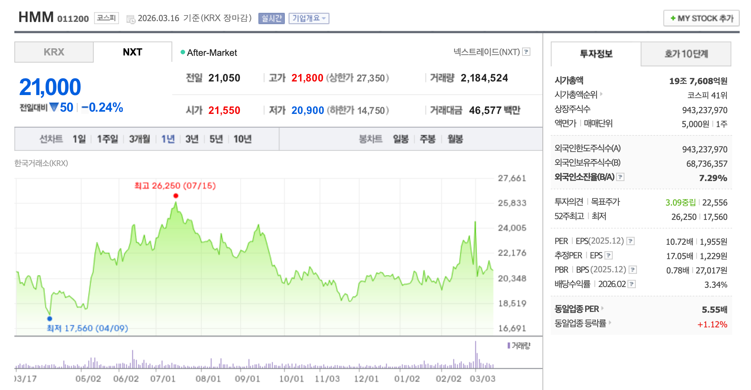
Task: Click the change rate −0.24%
Action: [x=102, y=107]
